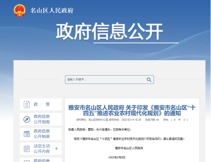Click the signature 雅安市名山区人民政府 in article body
The width and height of the screenshot is (211, 162).
pyautogui.click(x=129, y=148)
